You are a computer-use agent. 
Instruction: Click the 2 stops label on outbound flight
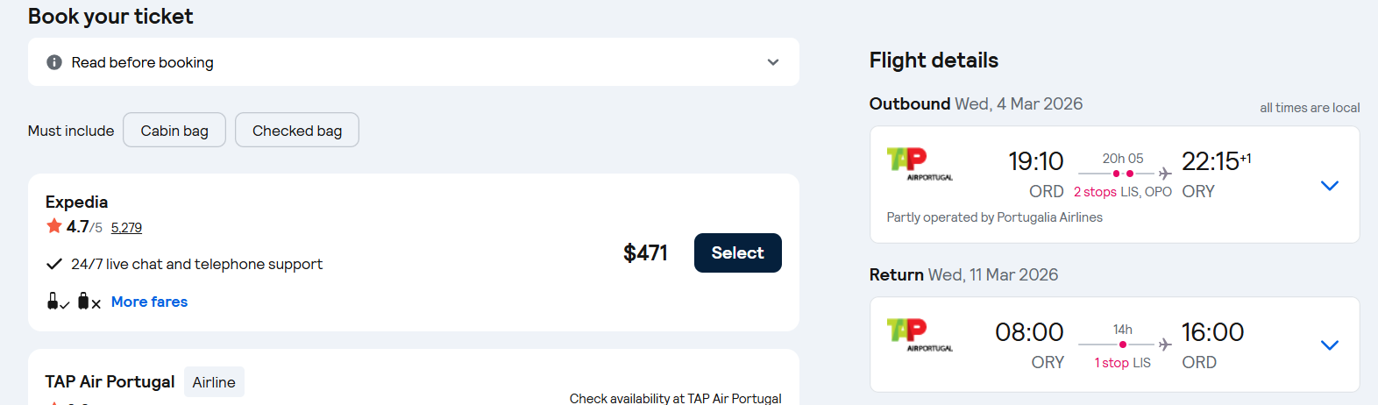[x=1095, y=192]
